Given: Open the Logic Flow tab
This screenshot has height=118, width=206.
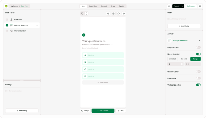Looking at the screenshot, I should (93, 6).
